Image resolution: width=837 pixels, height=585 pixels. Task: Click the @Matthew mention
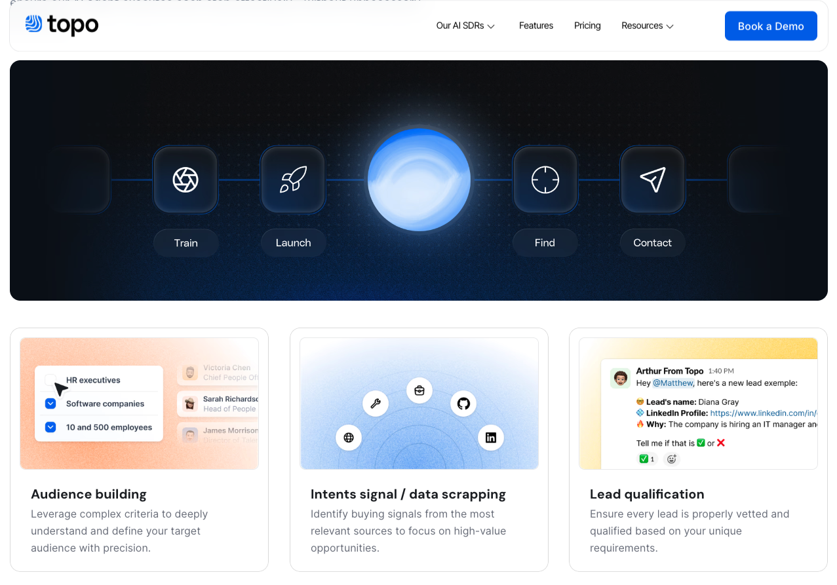pos(673,383)
